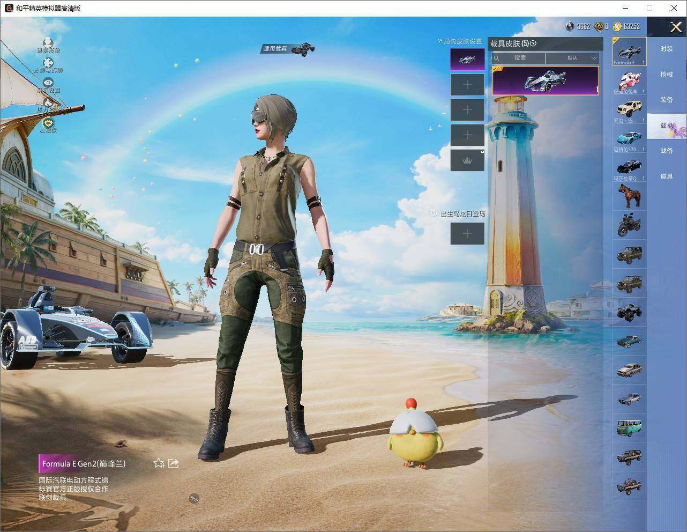This screenshot has width=687, height=532.
Task: Add 出生岛炫目登场 entry with plus slot
Action: tap(467, 233)
